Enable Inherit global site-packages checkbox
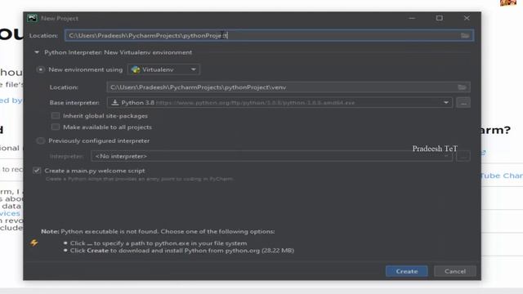 point(56,116)
